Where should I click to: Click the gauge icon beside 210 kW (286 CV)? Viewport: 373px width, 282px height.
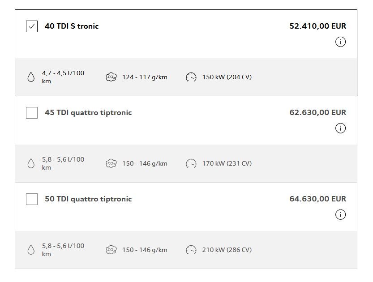tap(191, 250)
